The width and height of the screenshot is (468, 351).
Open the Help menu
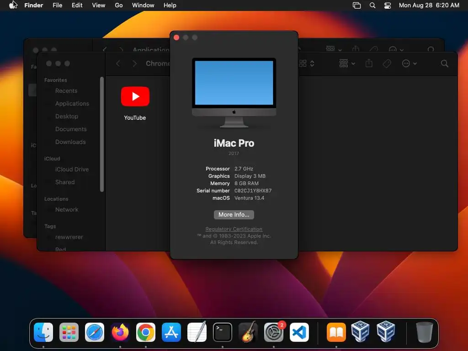(170, 5)
